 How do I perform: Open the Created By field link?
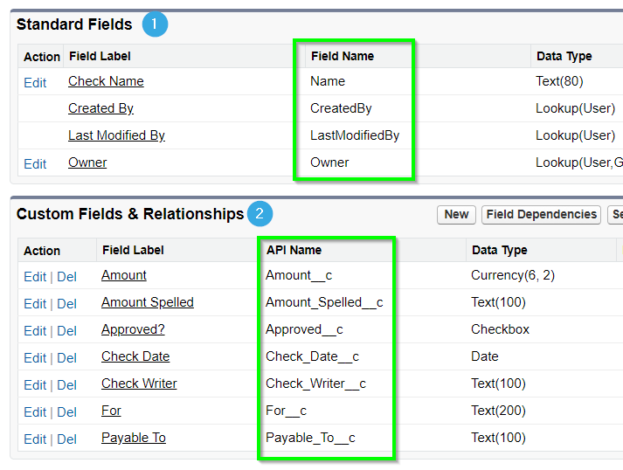coord(100,108)
